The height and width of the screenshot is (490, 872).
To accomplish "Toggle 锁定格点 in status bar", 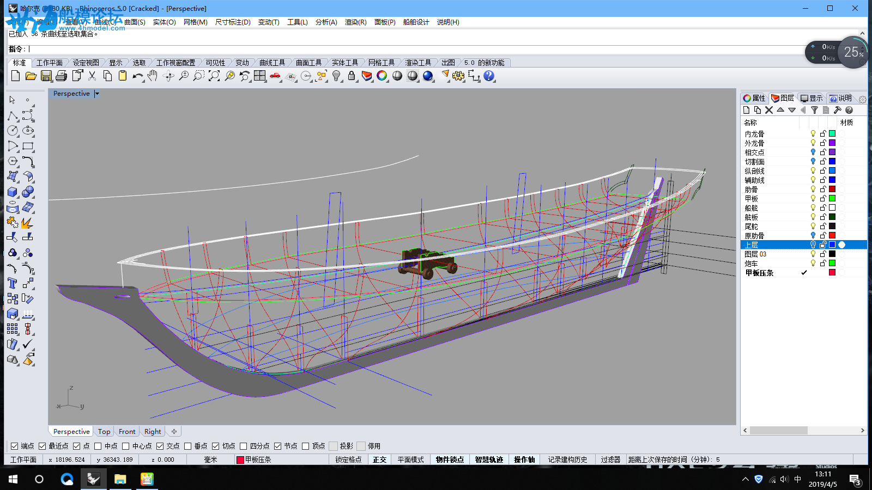I will tap(348, 460).
